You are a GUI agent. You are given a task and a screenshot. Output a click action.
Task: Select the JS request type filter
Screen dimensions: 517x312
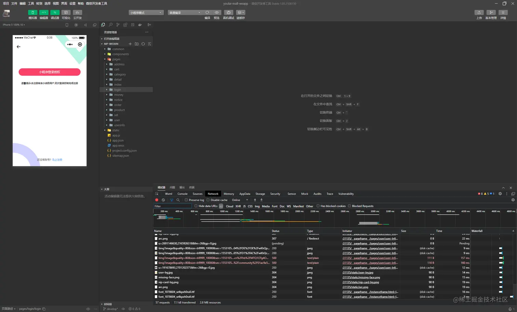point(244,206)
